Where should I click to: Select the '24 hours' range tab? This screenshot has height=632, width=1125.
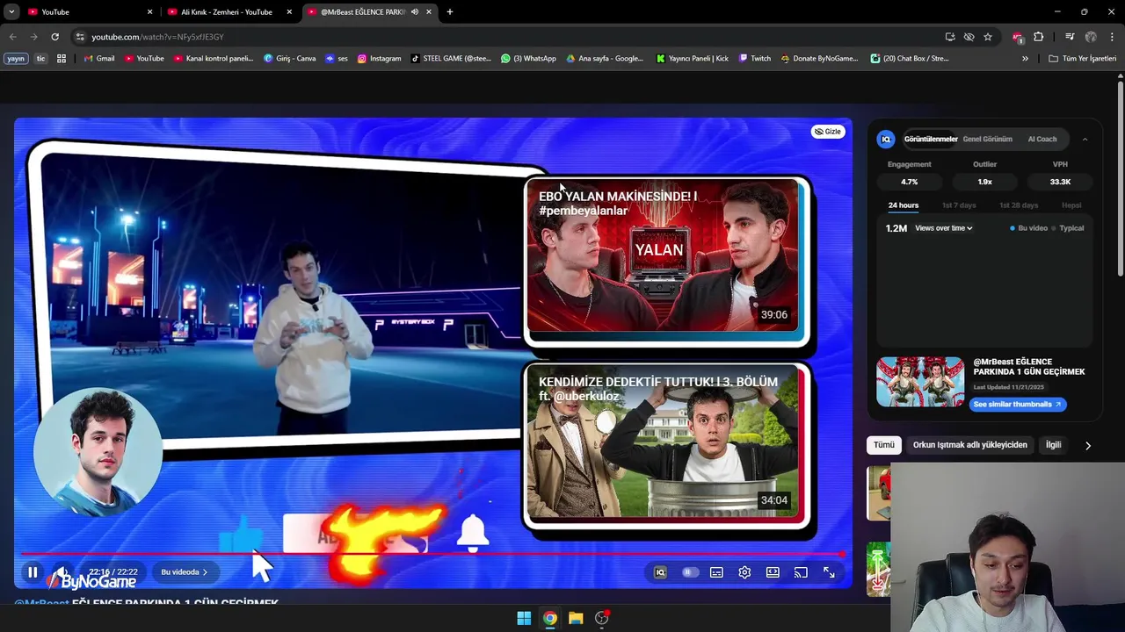pyautogui.click(x=903, y=205)
